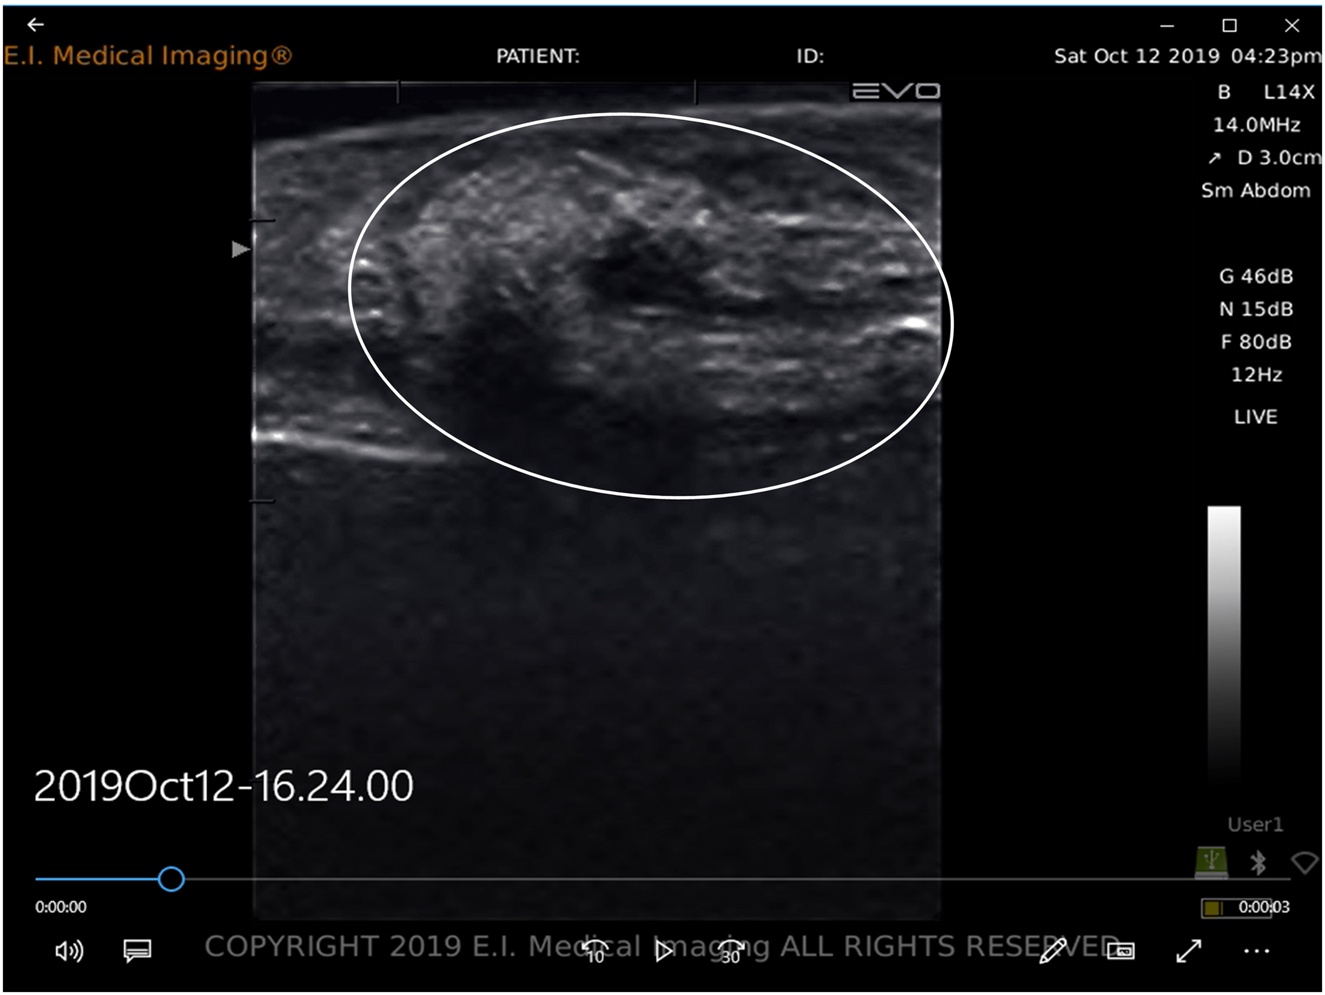
Task: Open the volume control speaker icon
Action: coord(69,952)
